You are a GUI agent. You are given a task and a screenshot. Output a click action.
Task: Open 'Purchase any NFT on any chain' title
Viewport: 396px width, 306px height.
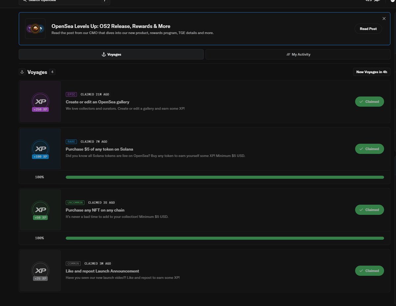tap(95, 210)
